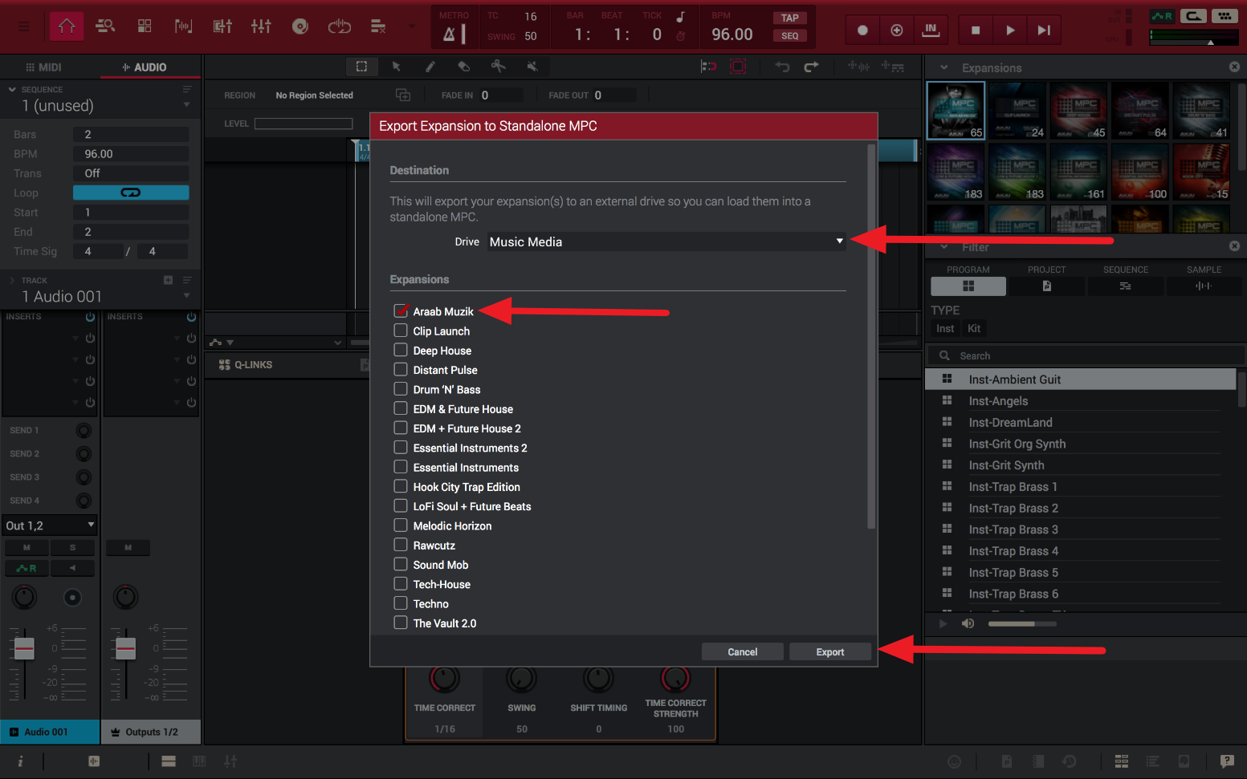Viewport: 1247px width, 779px height.
Task: Switch to the MIDI tab
Action: point(44,67)
